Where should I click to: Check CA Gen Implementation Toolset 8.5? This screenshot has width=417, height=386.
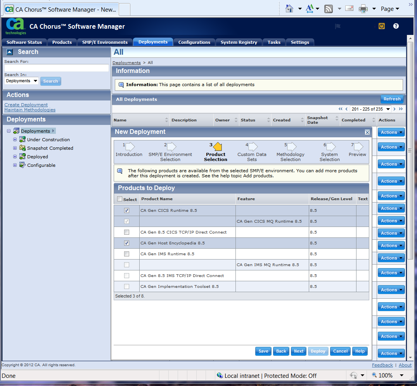[x=126, y=287]
